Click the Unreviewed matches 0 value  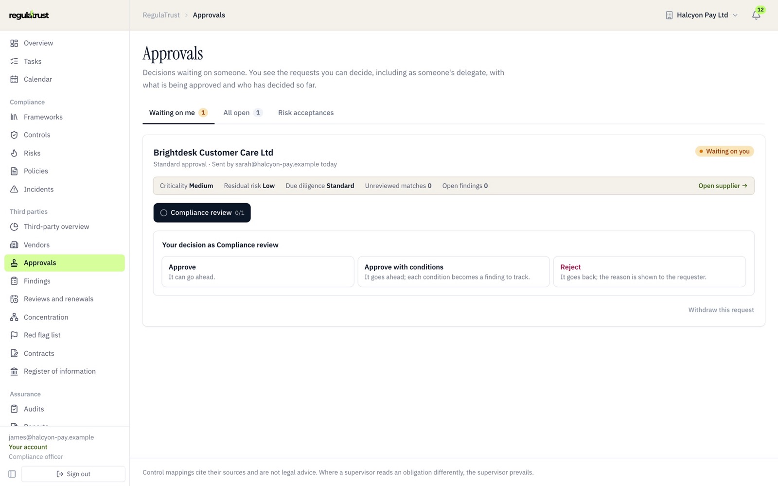pyautogui.click(x=398, y=186)
